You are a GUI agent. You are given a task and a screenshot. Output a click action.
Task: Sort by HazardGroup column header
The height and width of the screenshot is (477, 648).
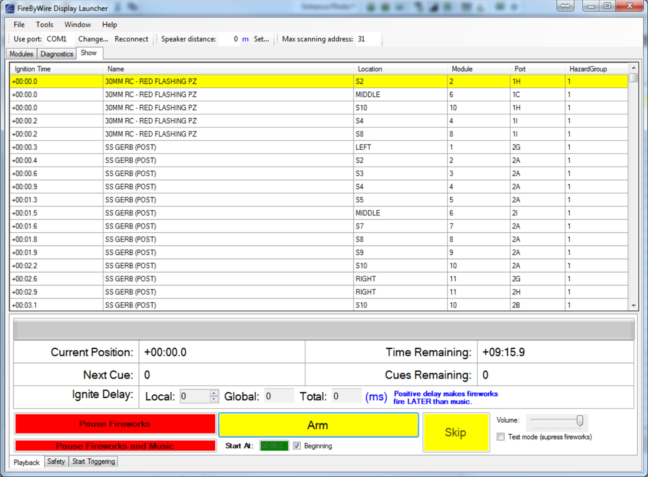596,69
